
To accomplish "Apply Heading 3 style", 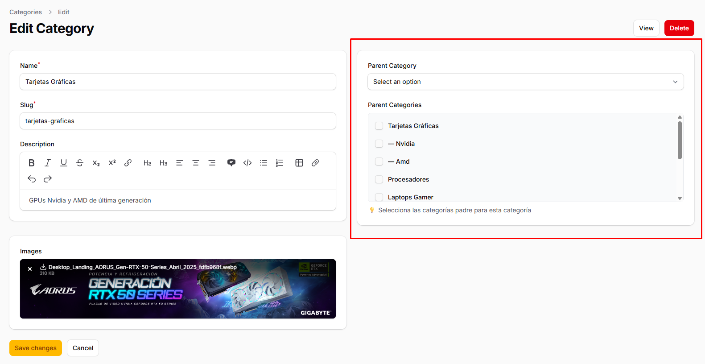I will point(164,163).
